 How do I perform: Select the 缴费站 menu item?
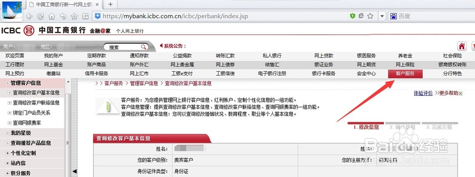pos(53,74)
